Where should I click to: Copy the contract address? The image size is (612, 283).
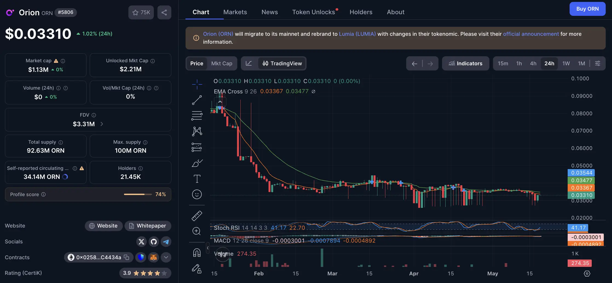click(x=126, y=257)
